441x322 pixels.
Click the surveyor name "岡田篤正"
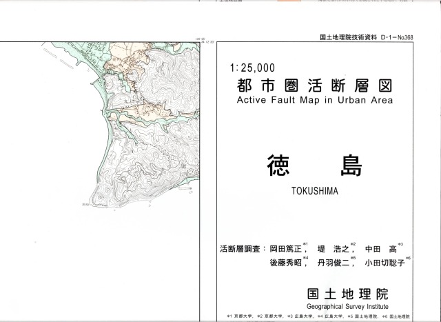286,249
